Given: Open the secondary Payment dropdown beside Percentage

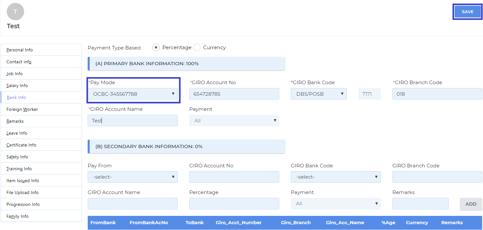Looking at the screenshot, I should 336,204.
